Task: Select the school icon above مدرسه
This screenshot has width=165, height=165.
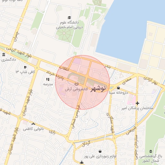Action: (48, 79)
